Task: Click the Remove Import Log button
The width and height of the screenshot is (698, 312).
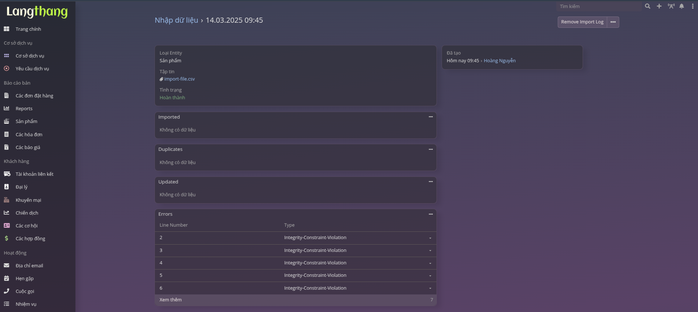Action: coord(582,22)
